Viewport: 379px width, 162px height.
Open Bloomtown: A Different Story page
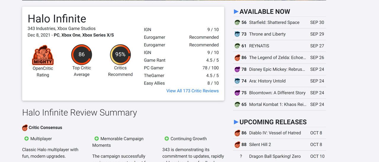pos(277,93)
